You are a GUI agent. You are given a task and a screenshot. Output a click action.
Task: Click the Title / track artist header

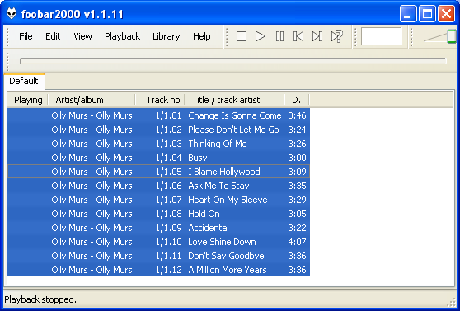234,100
